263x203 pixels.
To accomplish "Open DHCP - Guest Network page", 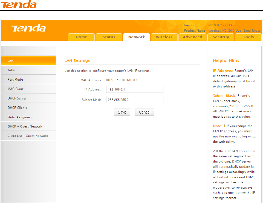I will click(x=28, y=126).
